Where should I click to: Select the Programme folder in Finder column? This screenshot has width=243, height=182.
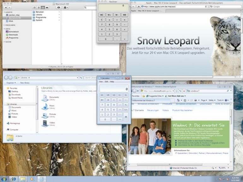click(x=39, y=17)
